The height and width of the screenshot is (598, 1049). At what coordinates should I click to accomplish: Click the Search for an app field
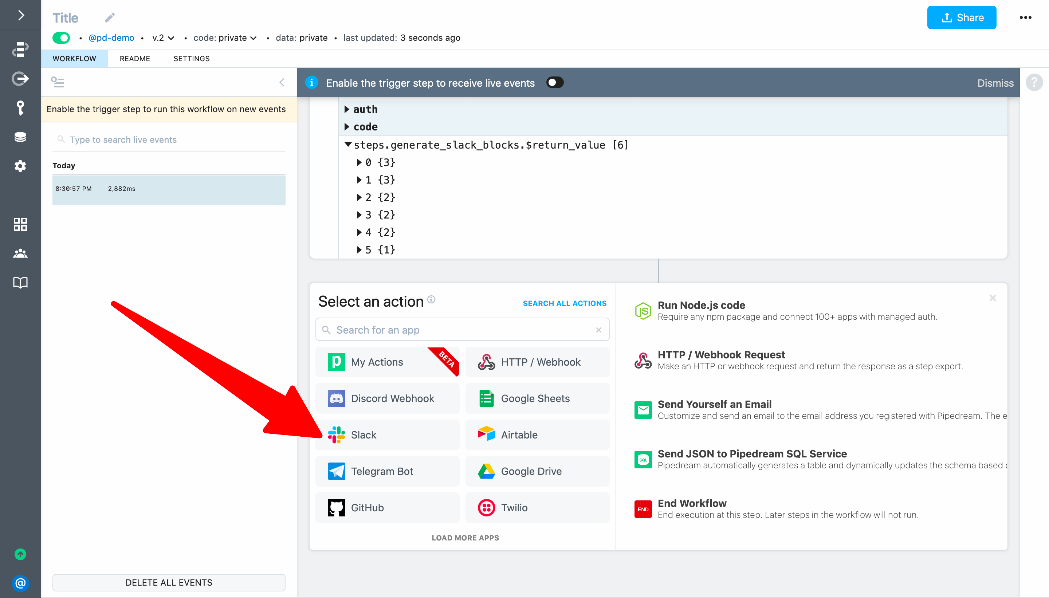point(462,330)
